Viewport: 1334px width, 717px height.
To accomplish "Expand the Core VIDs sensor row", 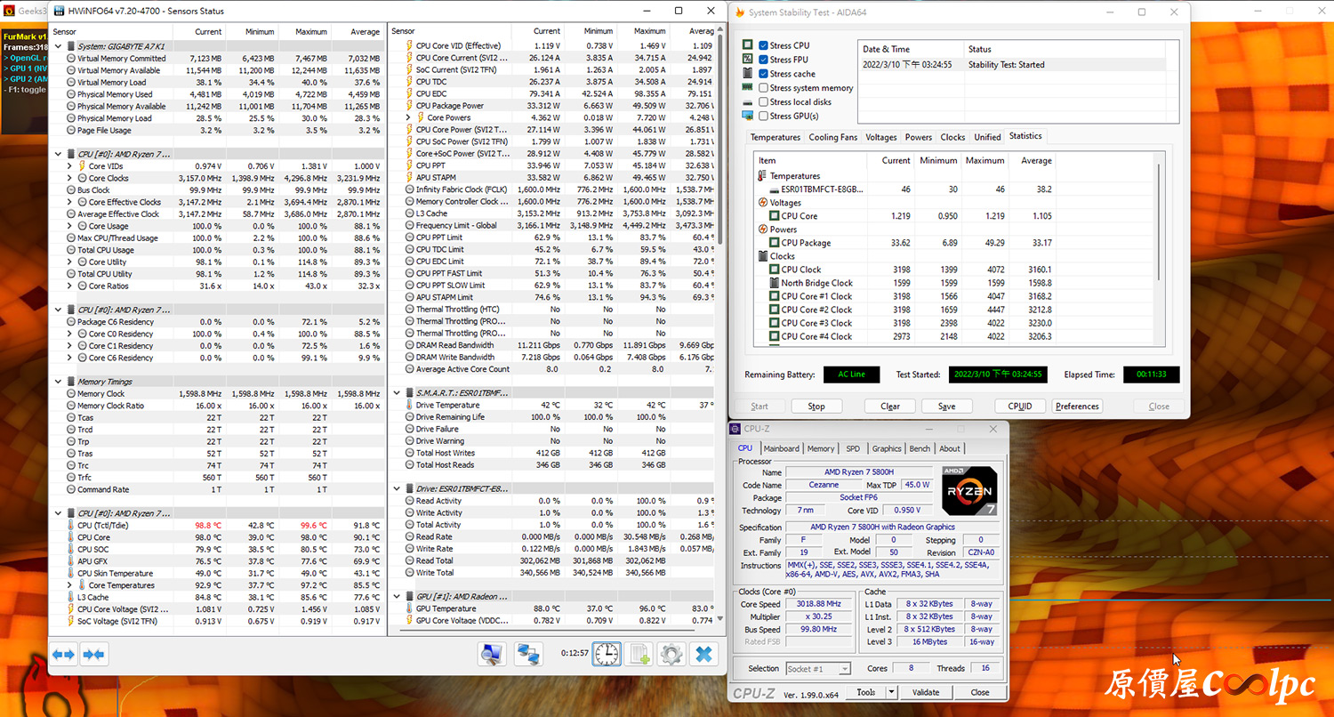I will click(70, 166).
